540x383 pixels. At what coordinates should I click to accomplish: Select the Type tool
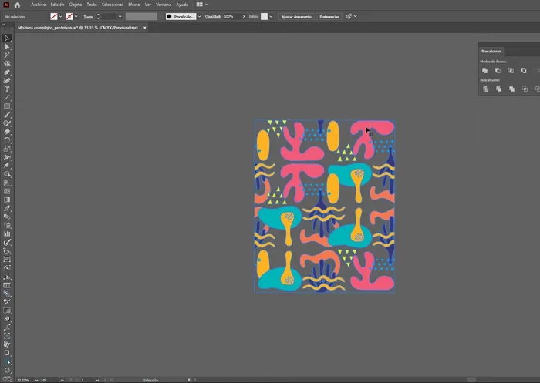pyautogui.click(x=7, y=89)
